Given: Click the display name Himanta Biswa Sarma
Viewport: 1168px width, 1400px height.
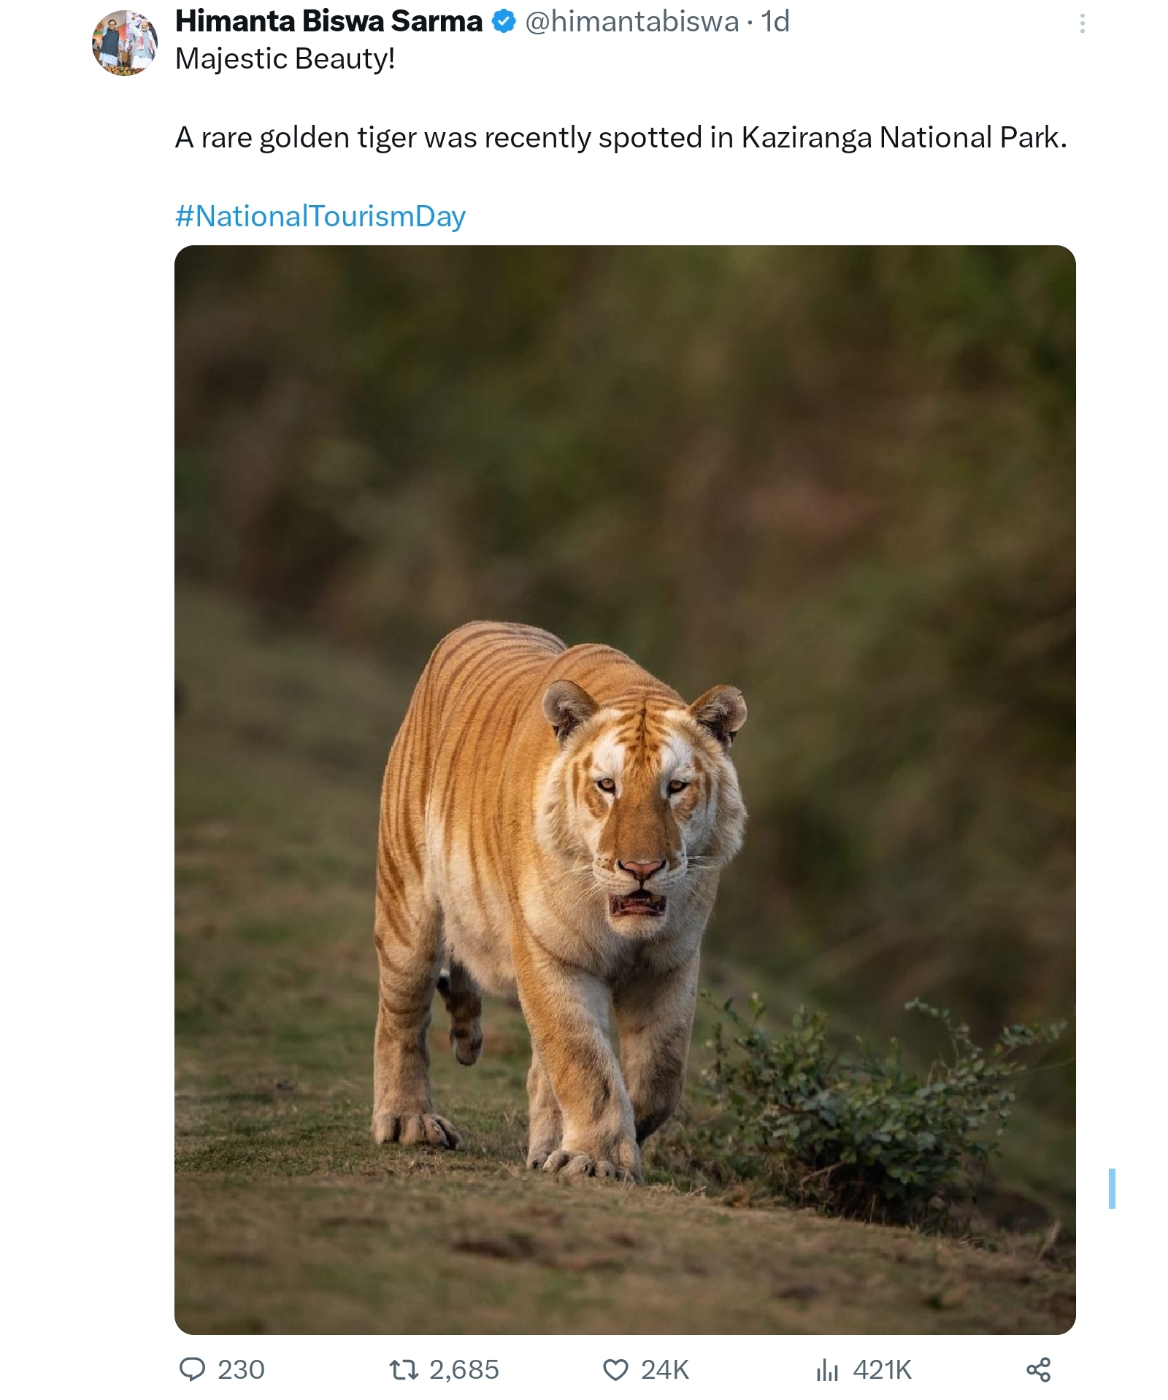Looking at the screenshot, I should [x=328, y=22].
